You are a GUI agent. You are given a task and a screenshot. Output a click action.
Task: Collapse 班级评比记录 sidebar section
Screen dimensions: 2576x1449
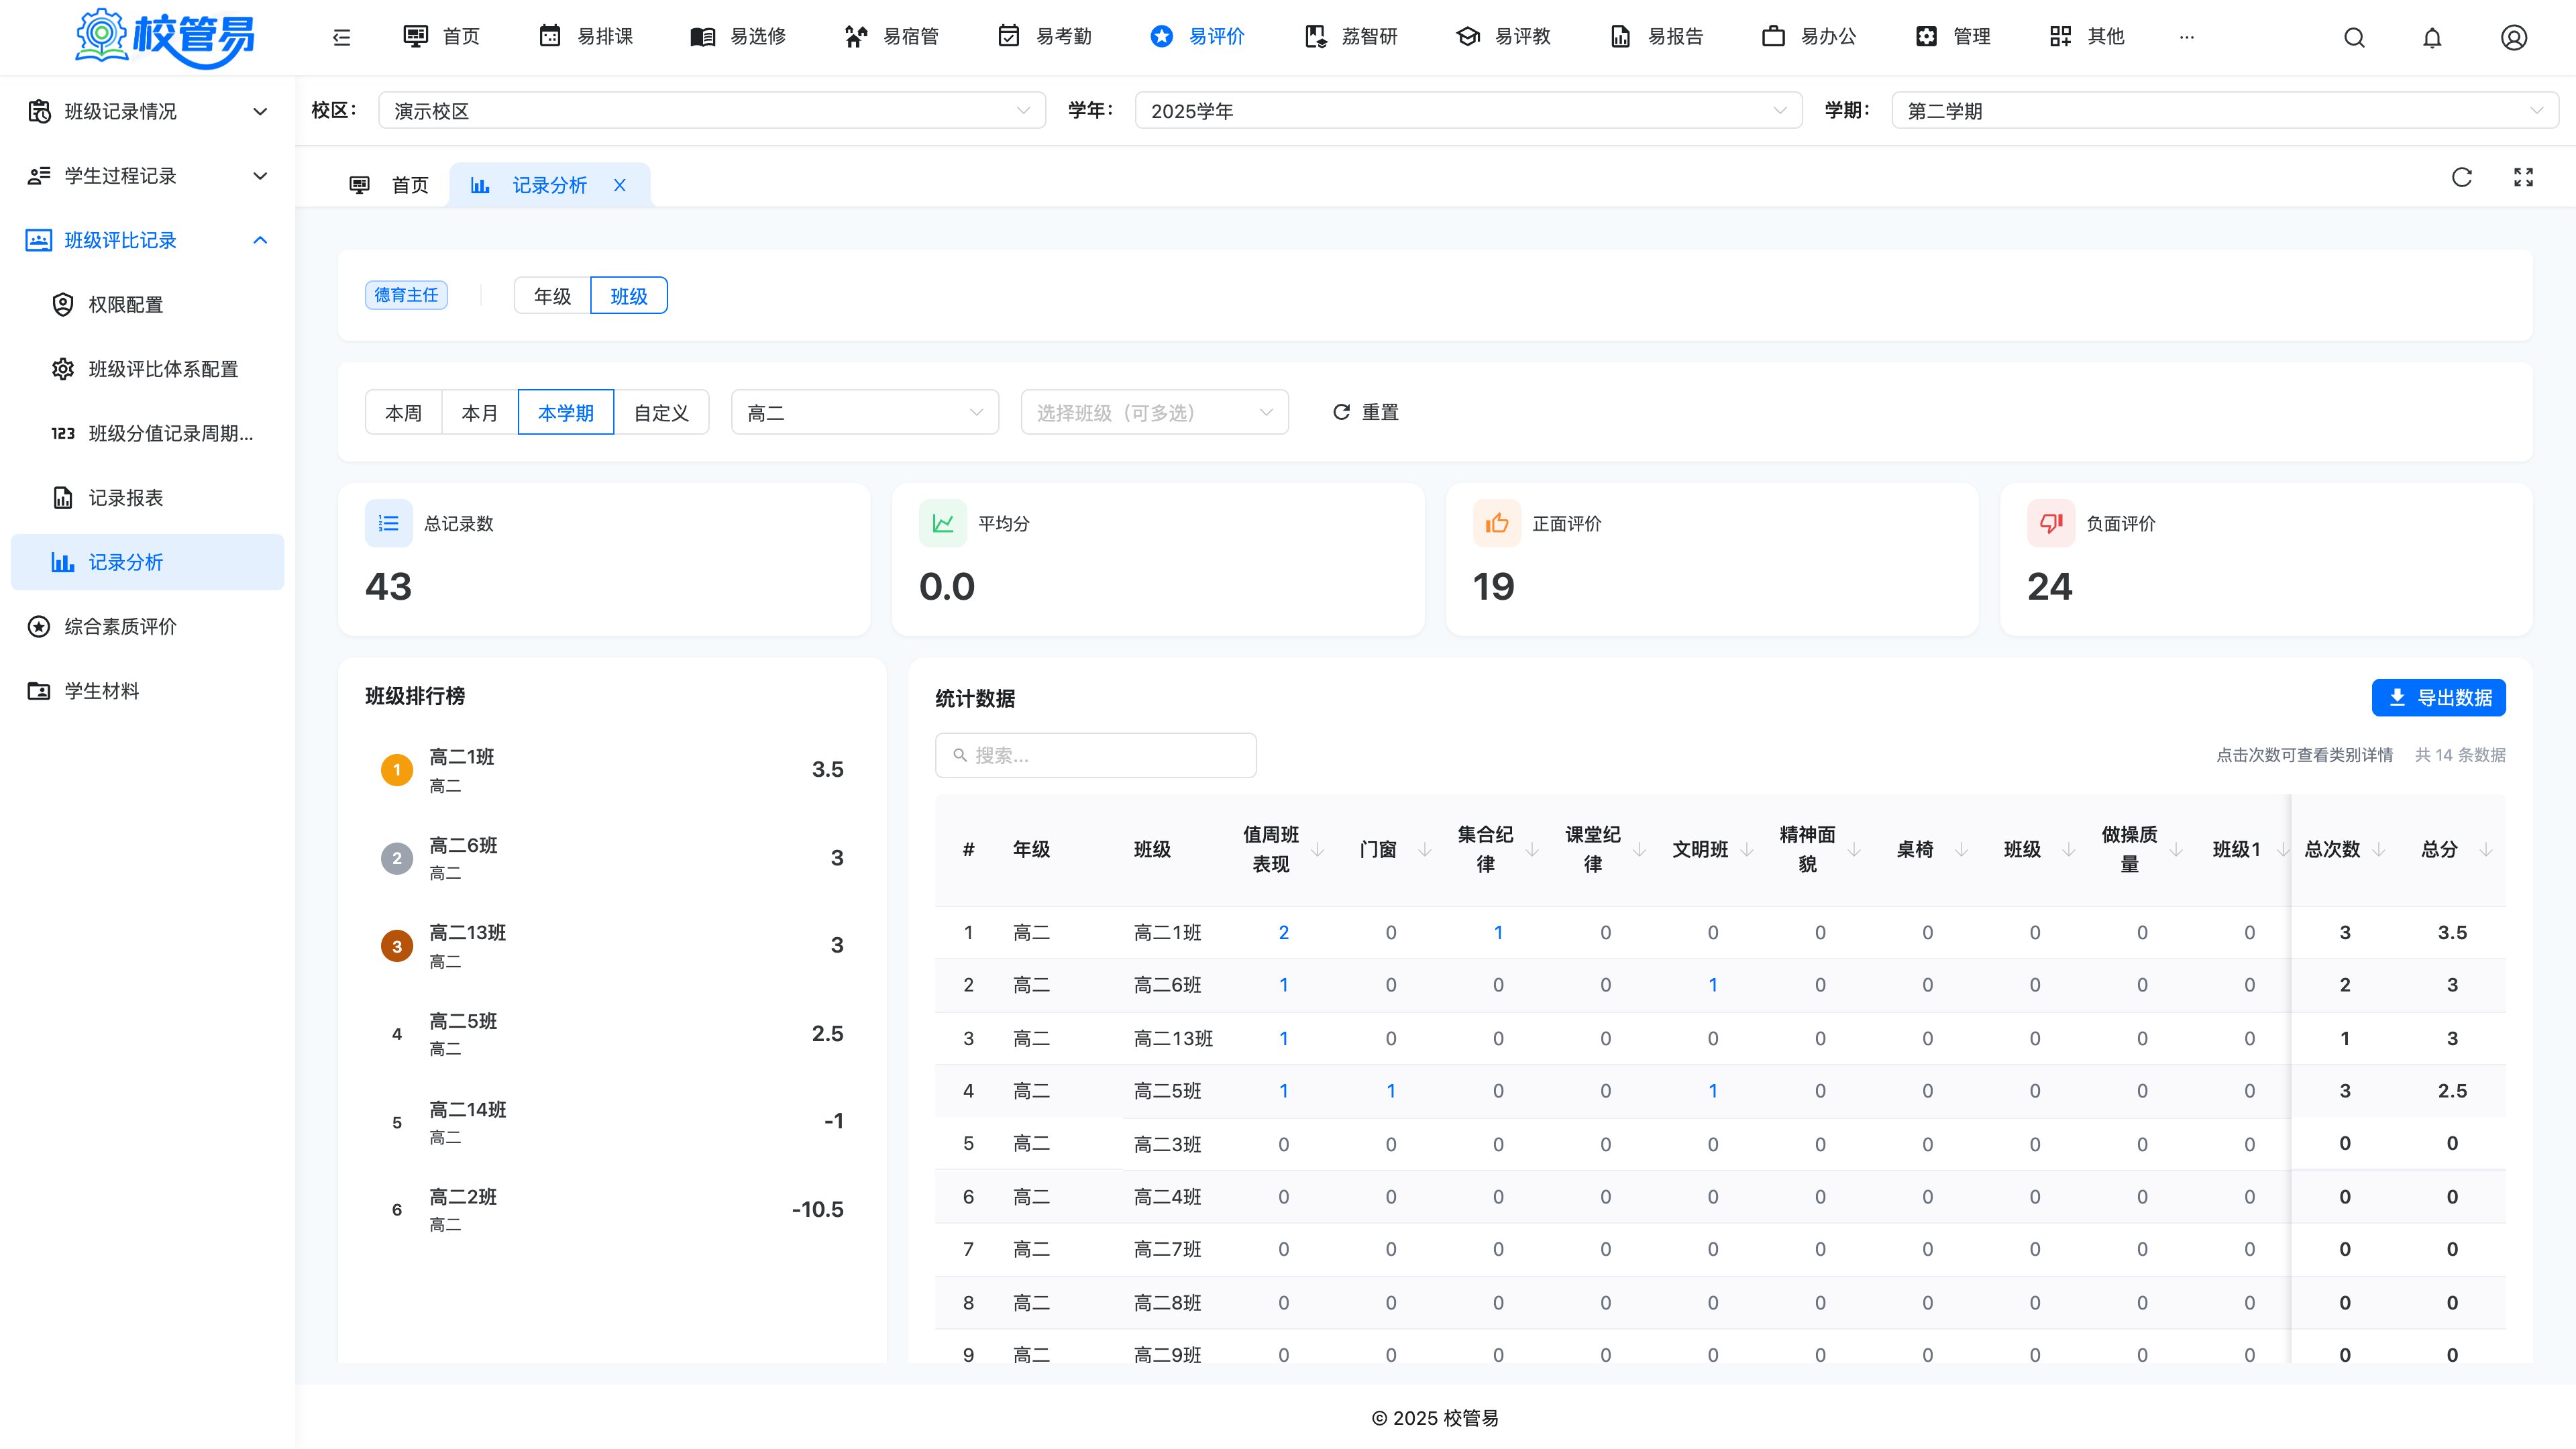148,240
